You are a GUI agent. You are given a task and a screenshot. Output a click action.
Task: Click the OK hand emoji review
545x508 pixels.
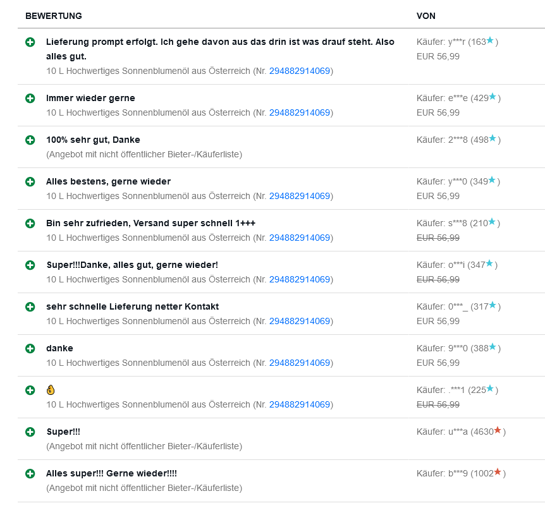pos(51,390)
